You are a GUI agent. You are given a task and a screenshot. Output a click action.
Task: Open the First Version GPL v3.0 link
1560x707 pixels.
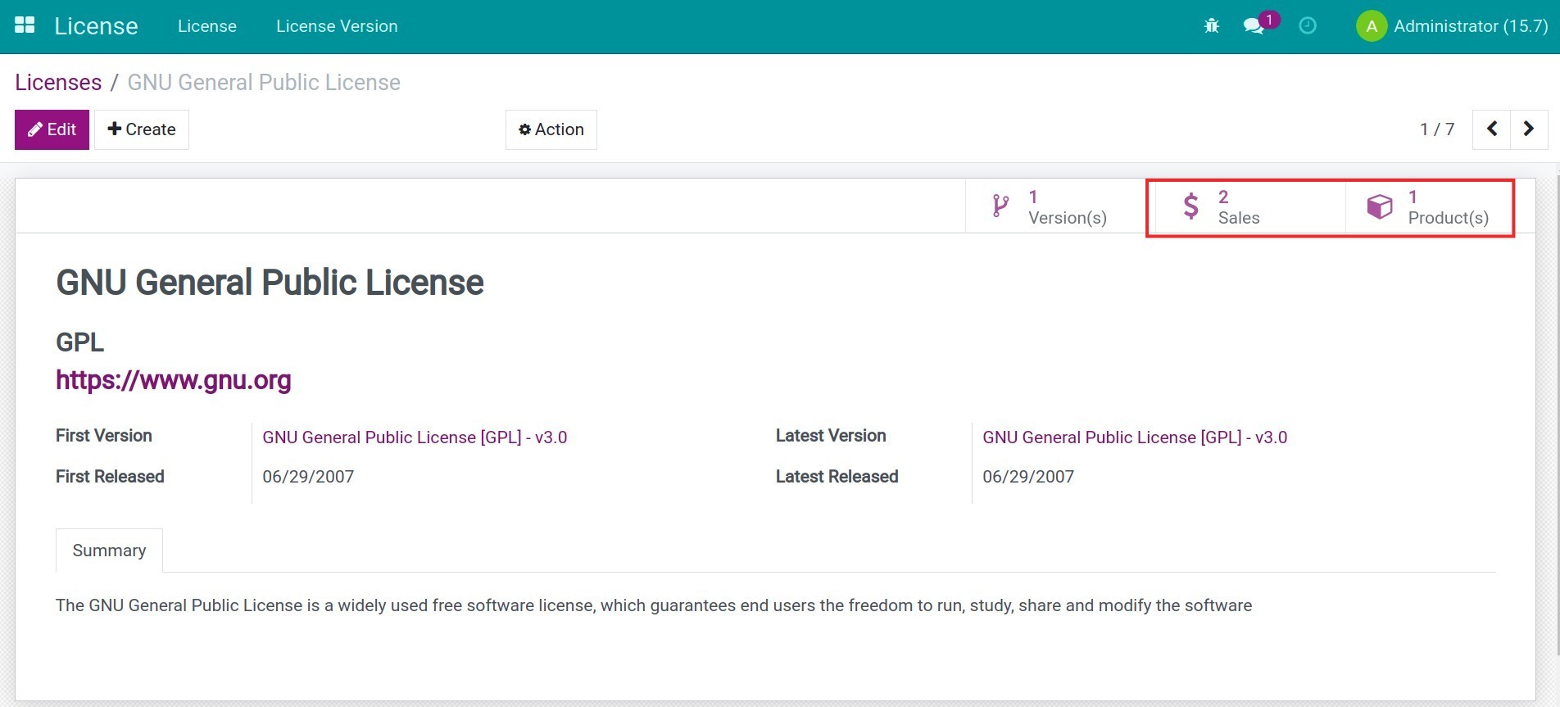coord(415,437)
